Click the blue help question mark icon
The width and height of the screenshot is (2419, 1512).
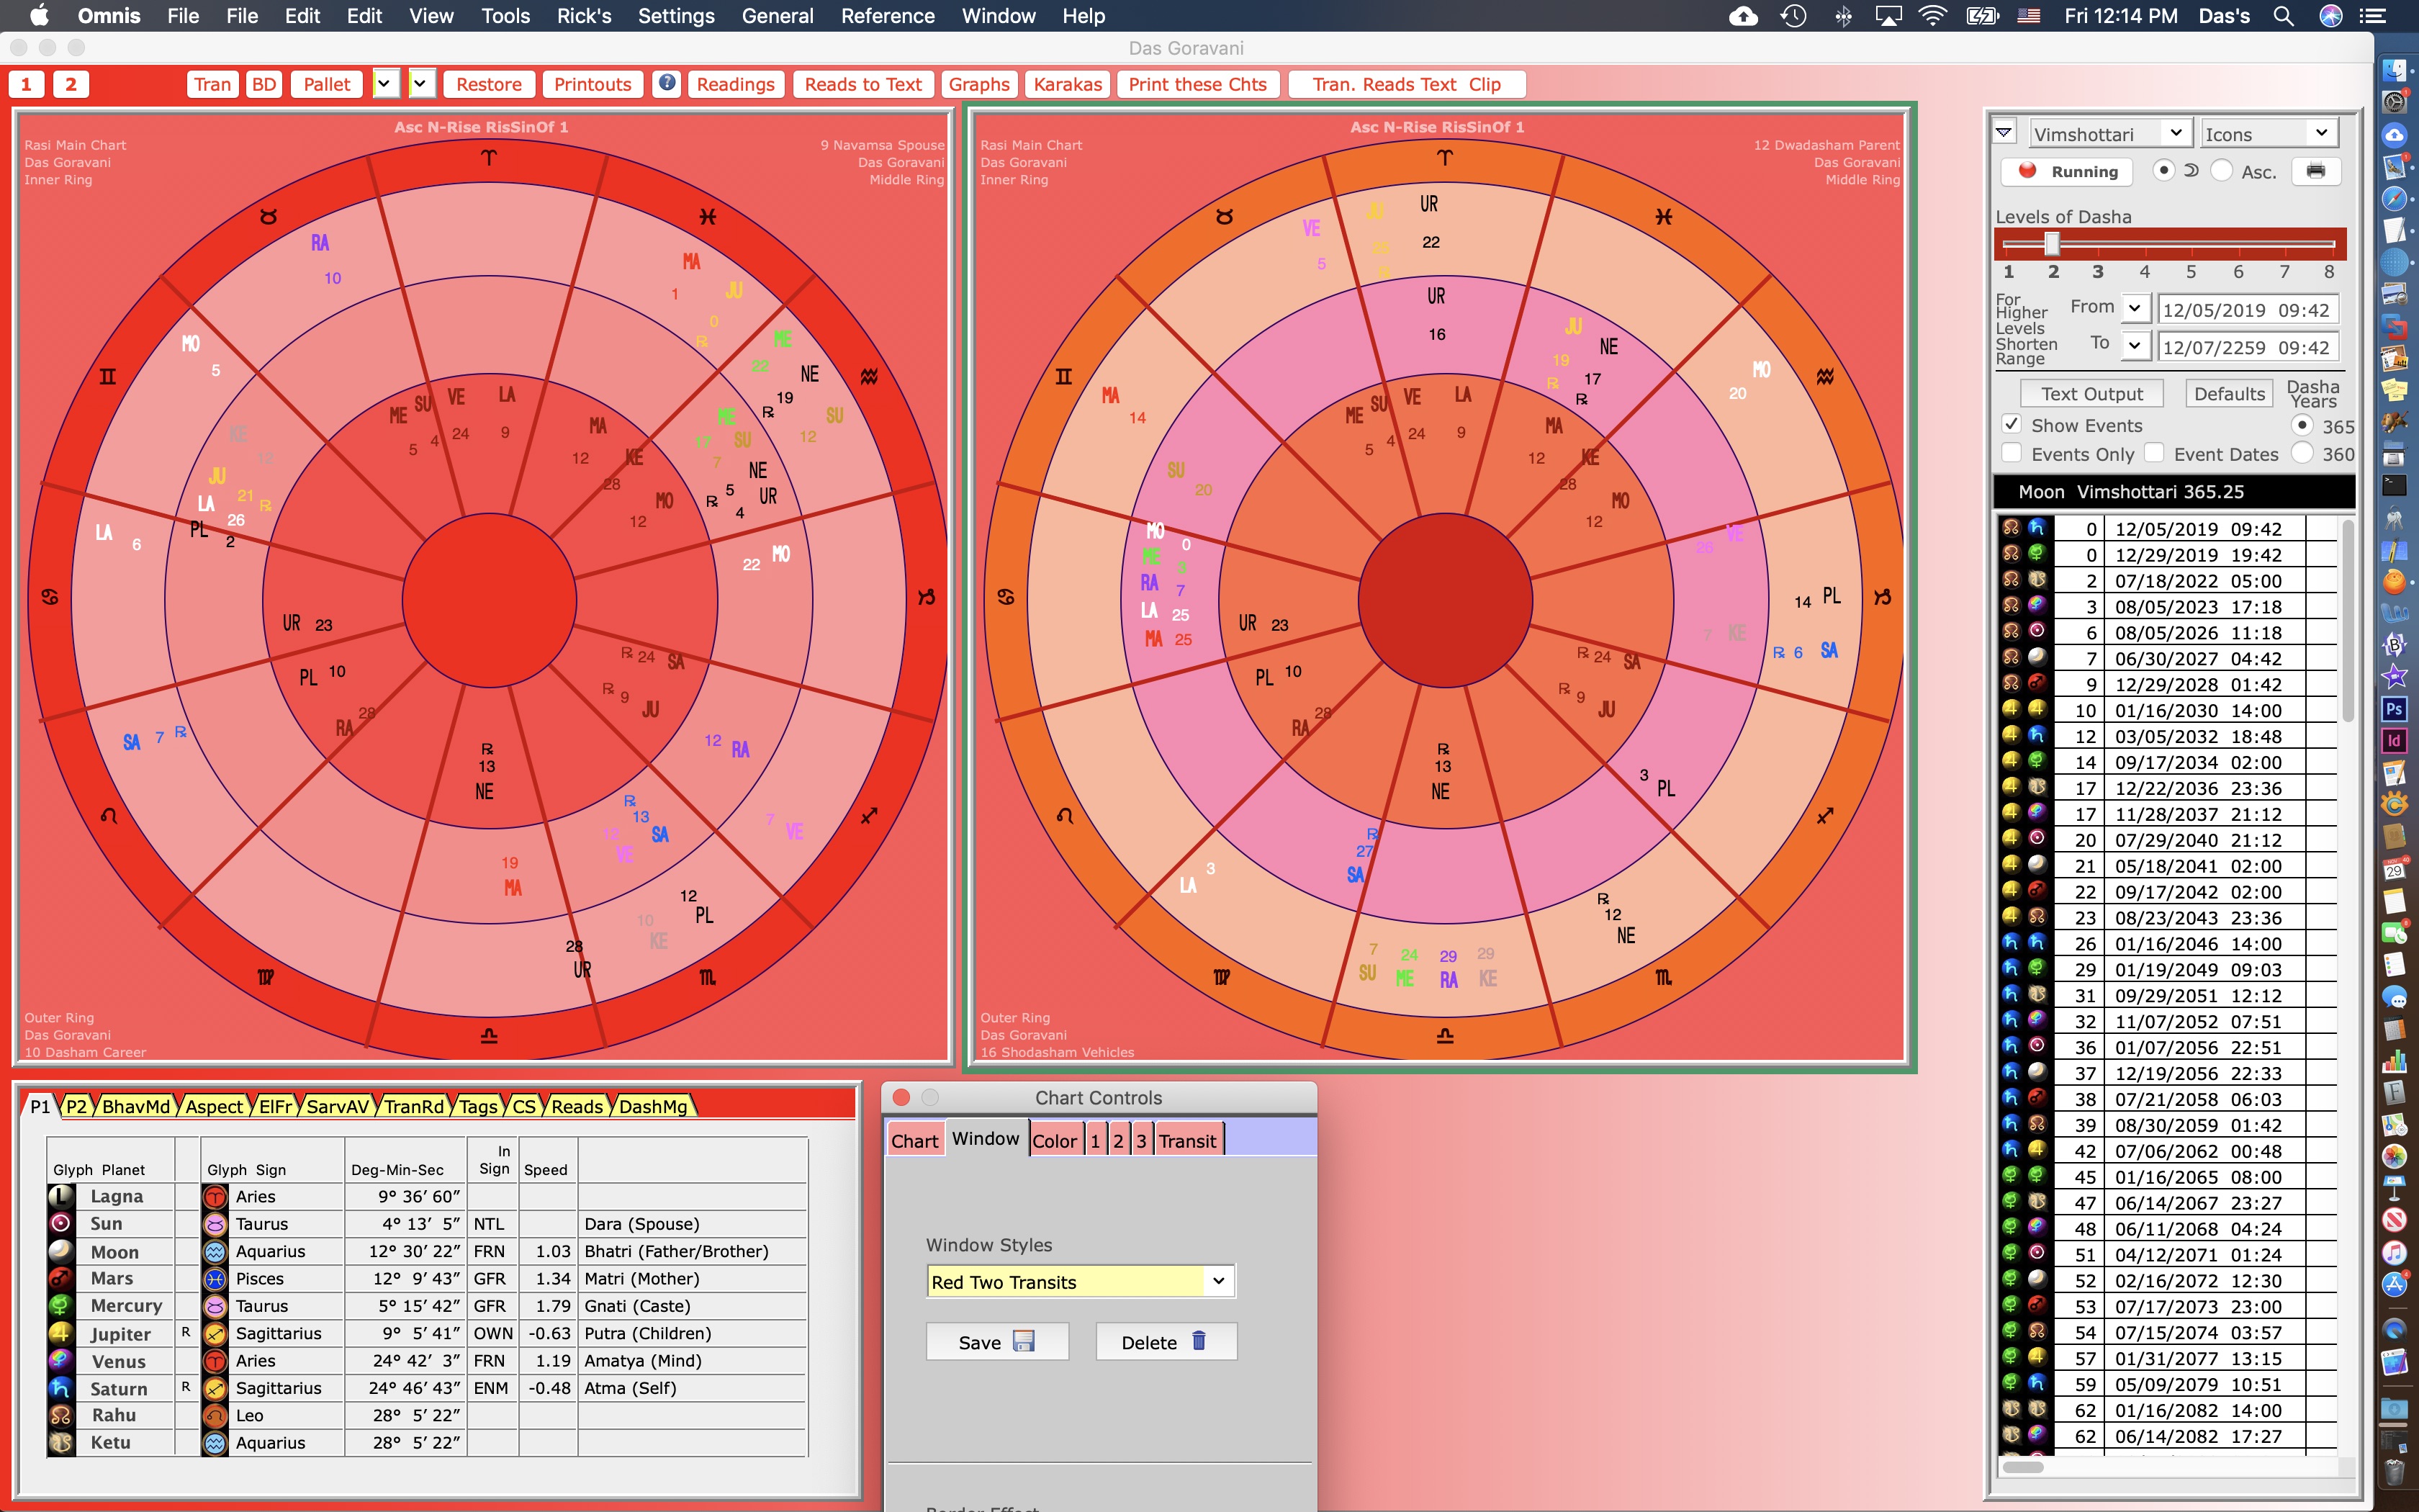[x=667, y=84]
